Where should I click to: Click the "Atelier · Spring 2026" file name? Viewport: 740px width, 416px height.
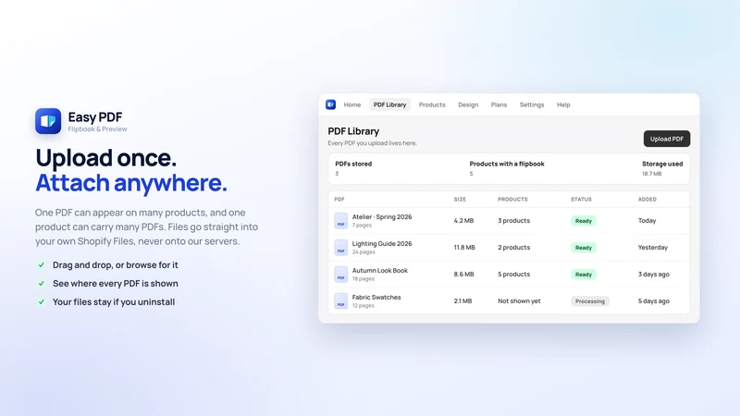[x=382, y=217]
